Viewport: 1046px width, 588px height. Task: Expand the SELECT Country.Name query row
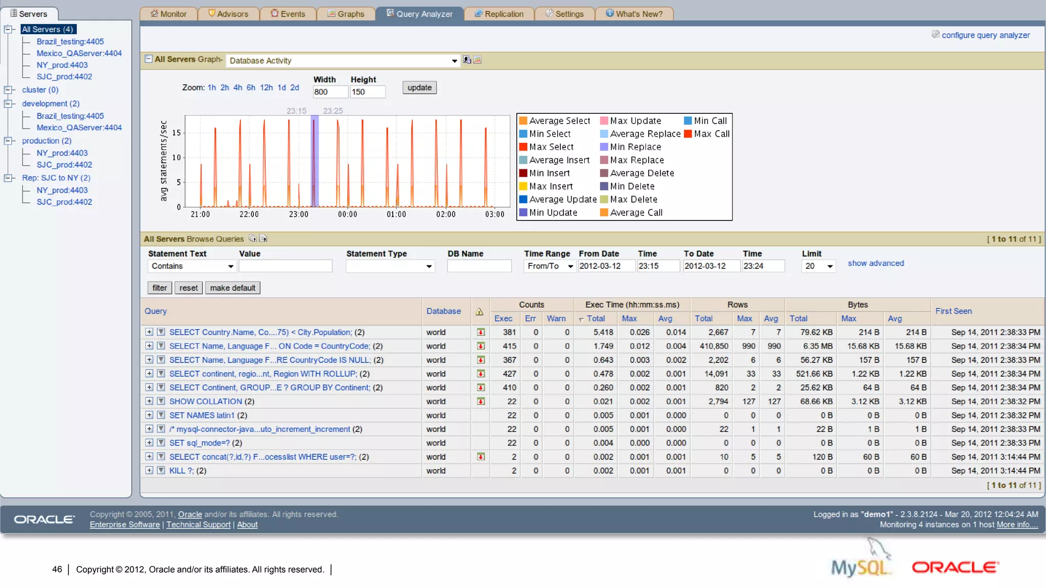[149, 332]
